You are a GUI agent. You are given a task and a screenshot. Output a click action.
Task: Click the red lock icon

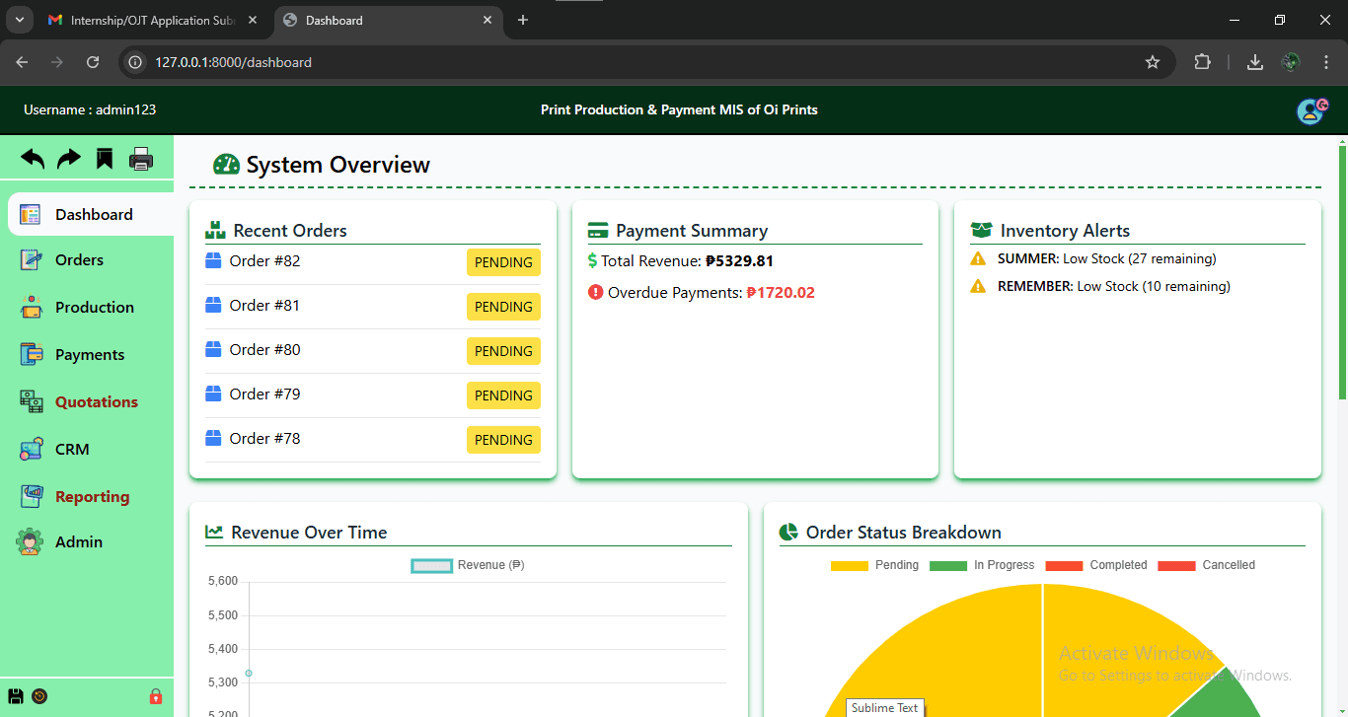point(156,696)
